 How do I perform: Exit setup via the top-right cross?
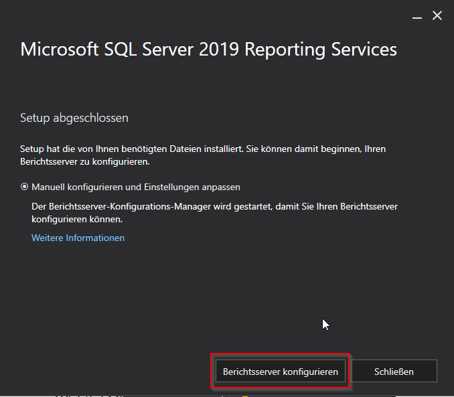click(437, 15)
